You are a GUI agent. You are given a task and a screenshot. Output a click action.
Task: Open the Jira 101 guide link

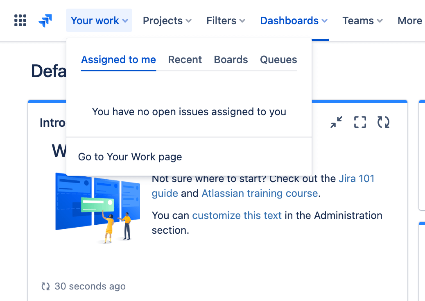click(x=357, y=178)
